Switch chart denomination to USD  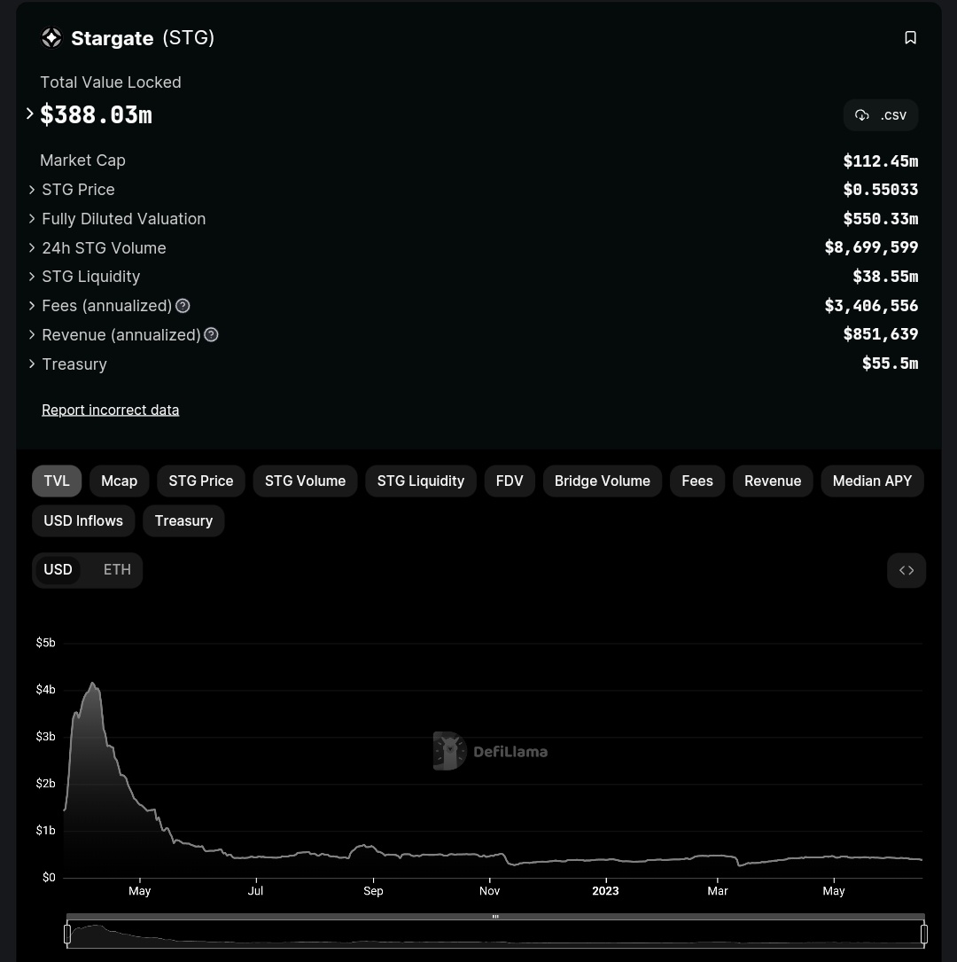[58, 570]
